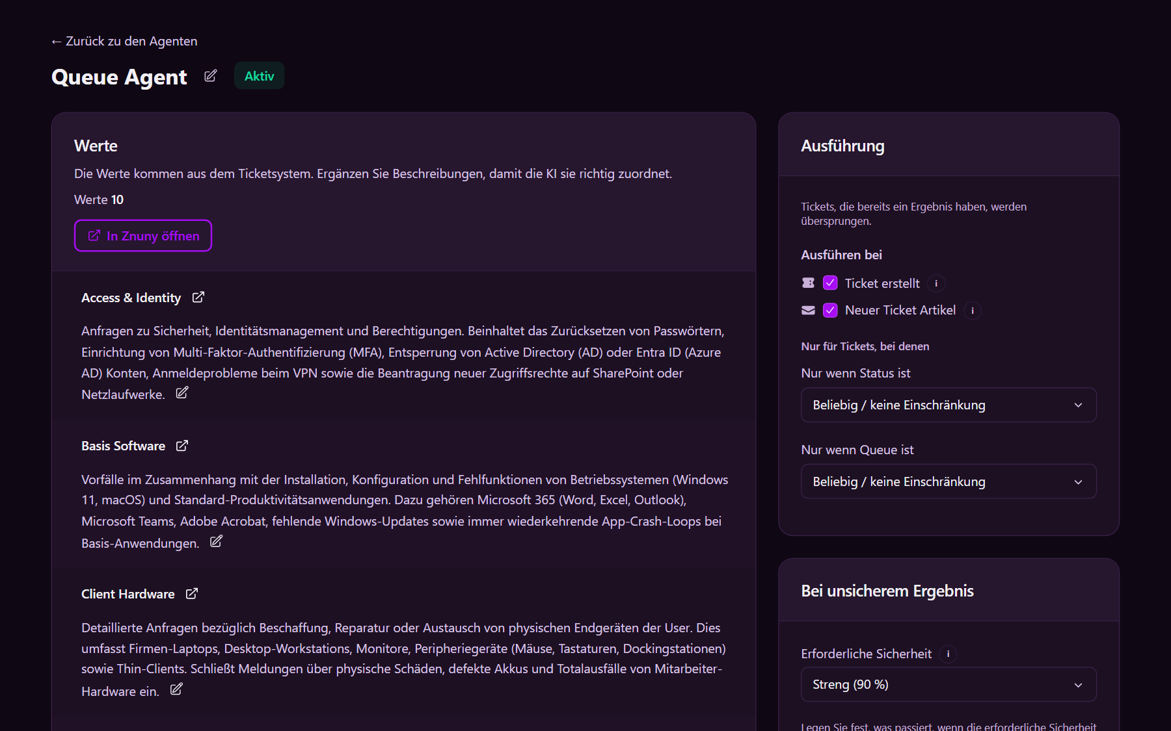Edit the Basis Software description
1171x731 pixels.
(x=216, y=541)
